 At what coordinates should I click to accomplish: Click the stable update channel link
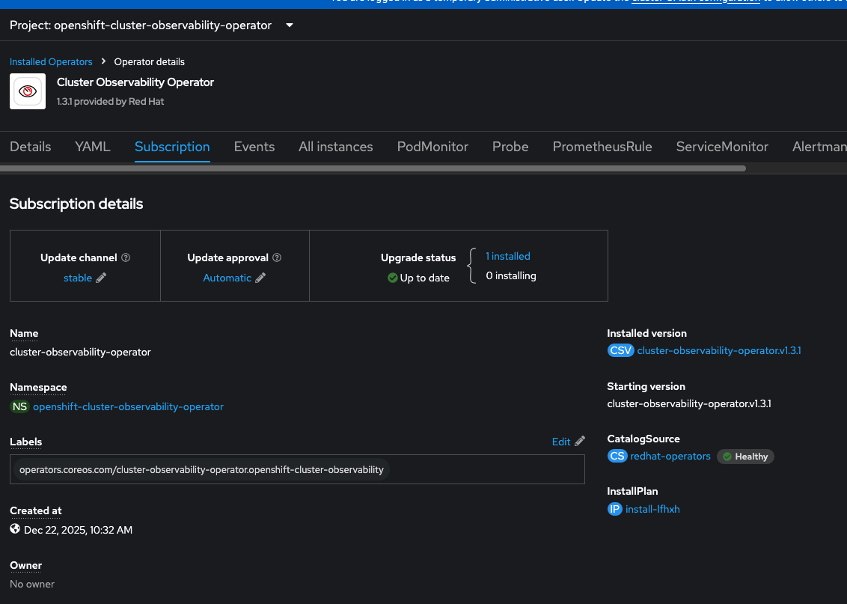(x=78, y=278)
